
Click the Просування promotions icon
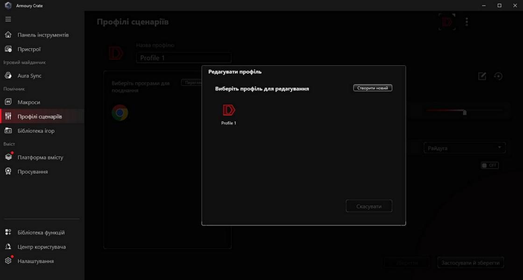(8, 171)
